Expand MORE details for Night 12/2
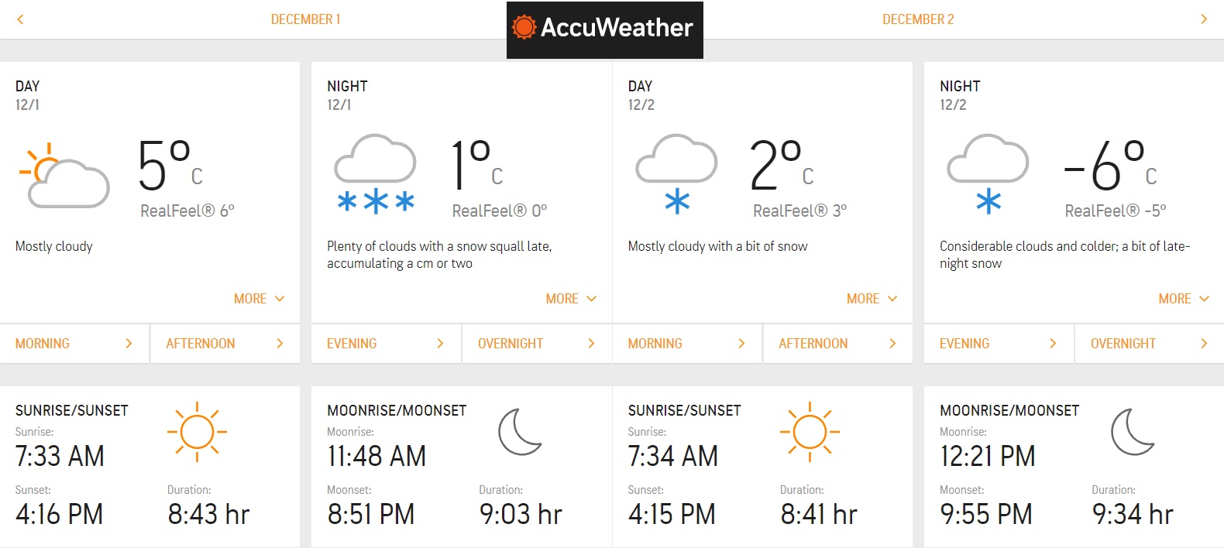The width and height of the screenshot is (1224, 548). click(1184, 299)
